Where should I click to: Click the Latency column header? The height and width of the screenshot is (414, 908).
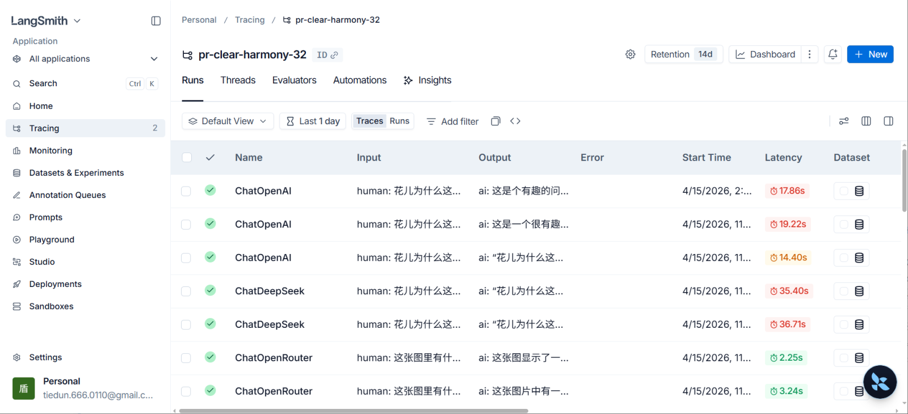[783, 158]
